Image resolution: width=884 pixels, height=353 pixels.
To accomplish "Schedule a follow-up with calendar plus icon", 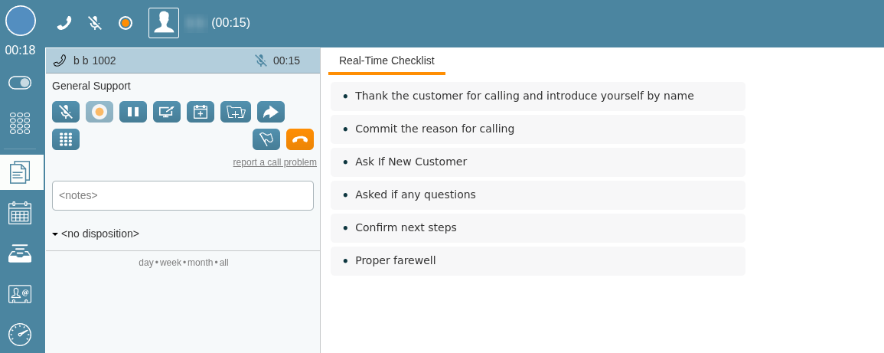I will pyautogui.click(x=201, y=112).
